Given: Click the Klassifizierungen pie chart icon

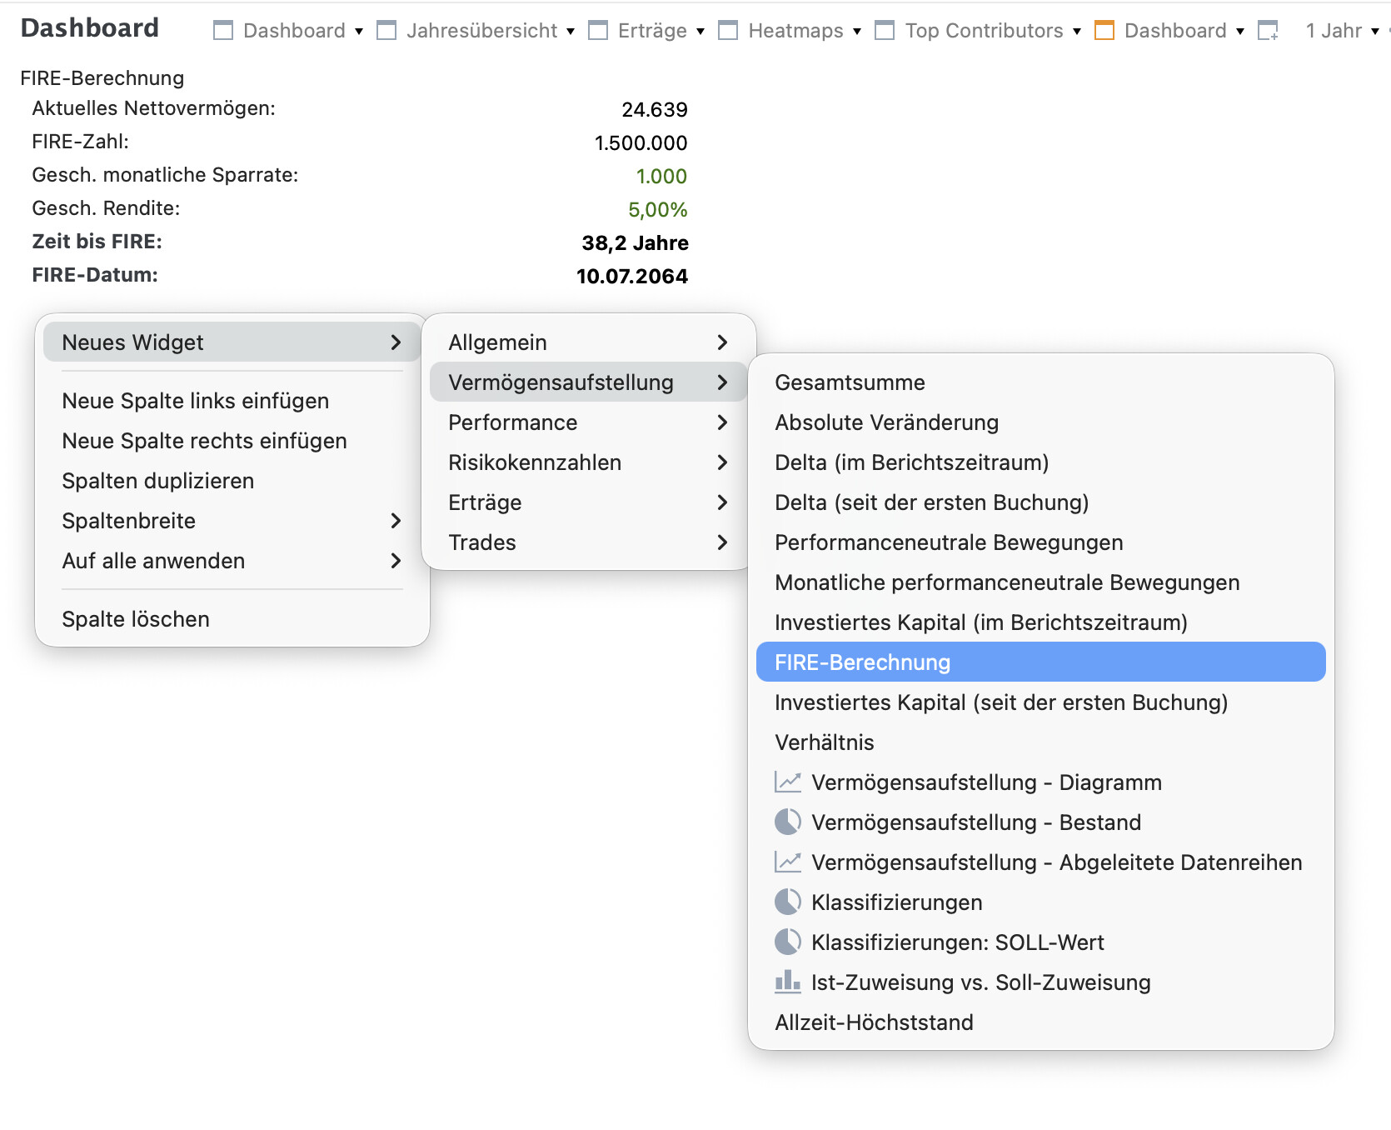Looking at the screenshot, I should click(x=787, y=902).
